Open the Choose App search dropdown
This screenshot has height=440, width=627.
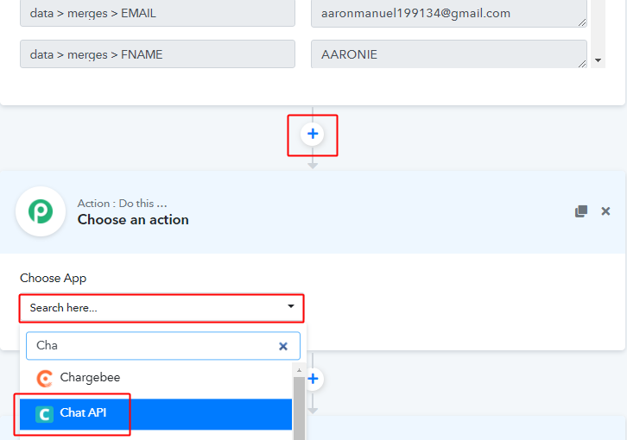point(161,308)
